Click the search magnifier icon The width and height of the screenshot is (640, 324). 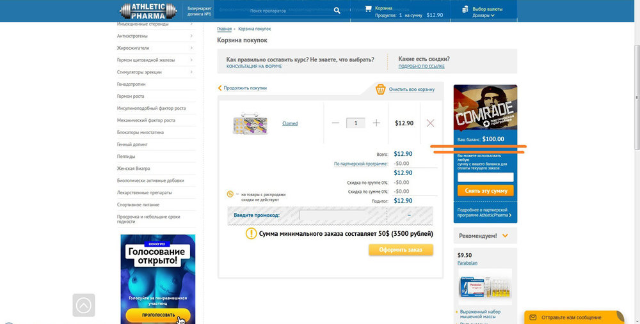pos(337,11)
